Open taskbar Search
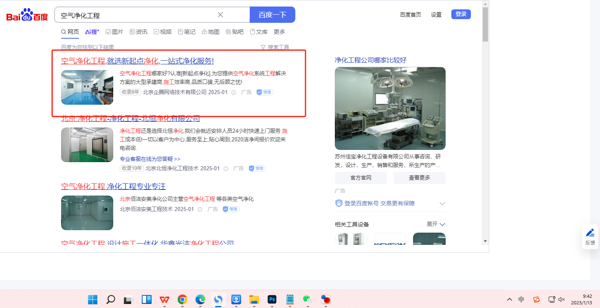 tap(110, 299)
